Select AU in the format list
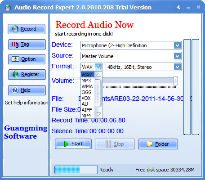Screen dimensions: 205x180 (x=88, y=104)
